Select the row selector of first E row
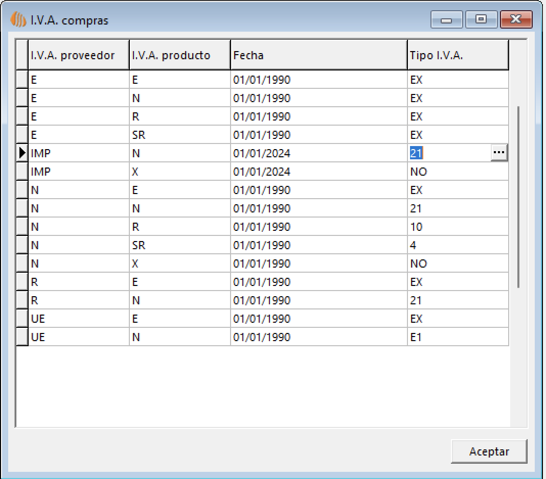546x479 pixels. pos(22,80)
